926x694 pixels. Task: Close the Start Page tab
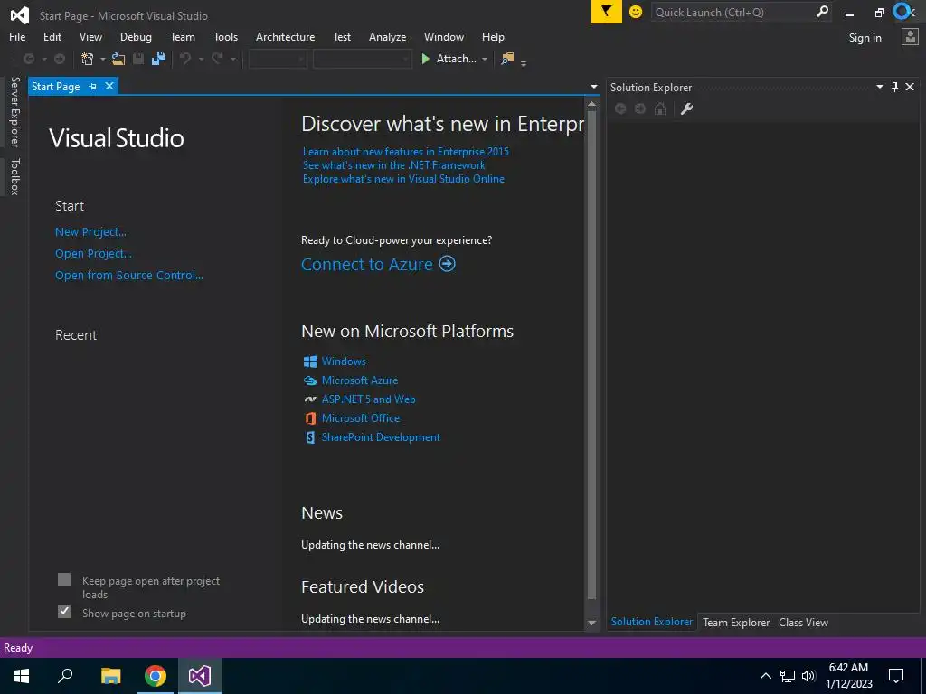pos(109,86)
